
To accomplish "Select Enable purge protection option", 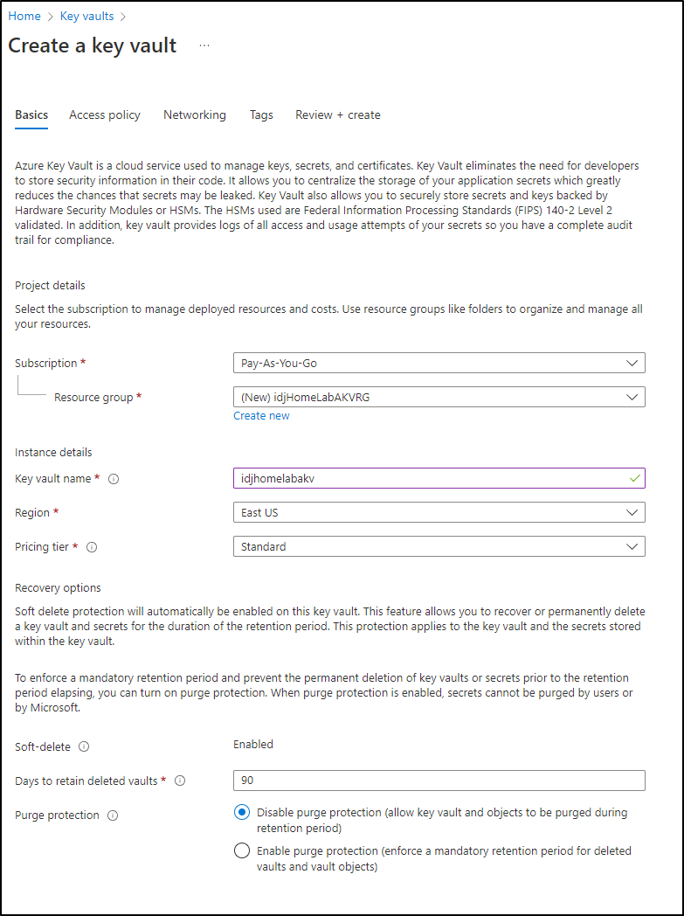I will click(242, 850).
